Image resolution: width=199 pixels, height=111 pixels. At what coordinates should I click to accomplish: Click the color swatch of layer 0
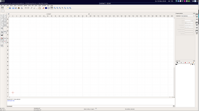point(176,65)
